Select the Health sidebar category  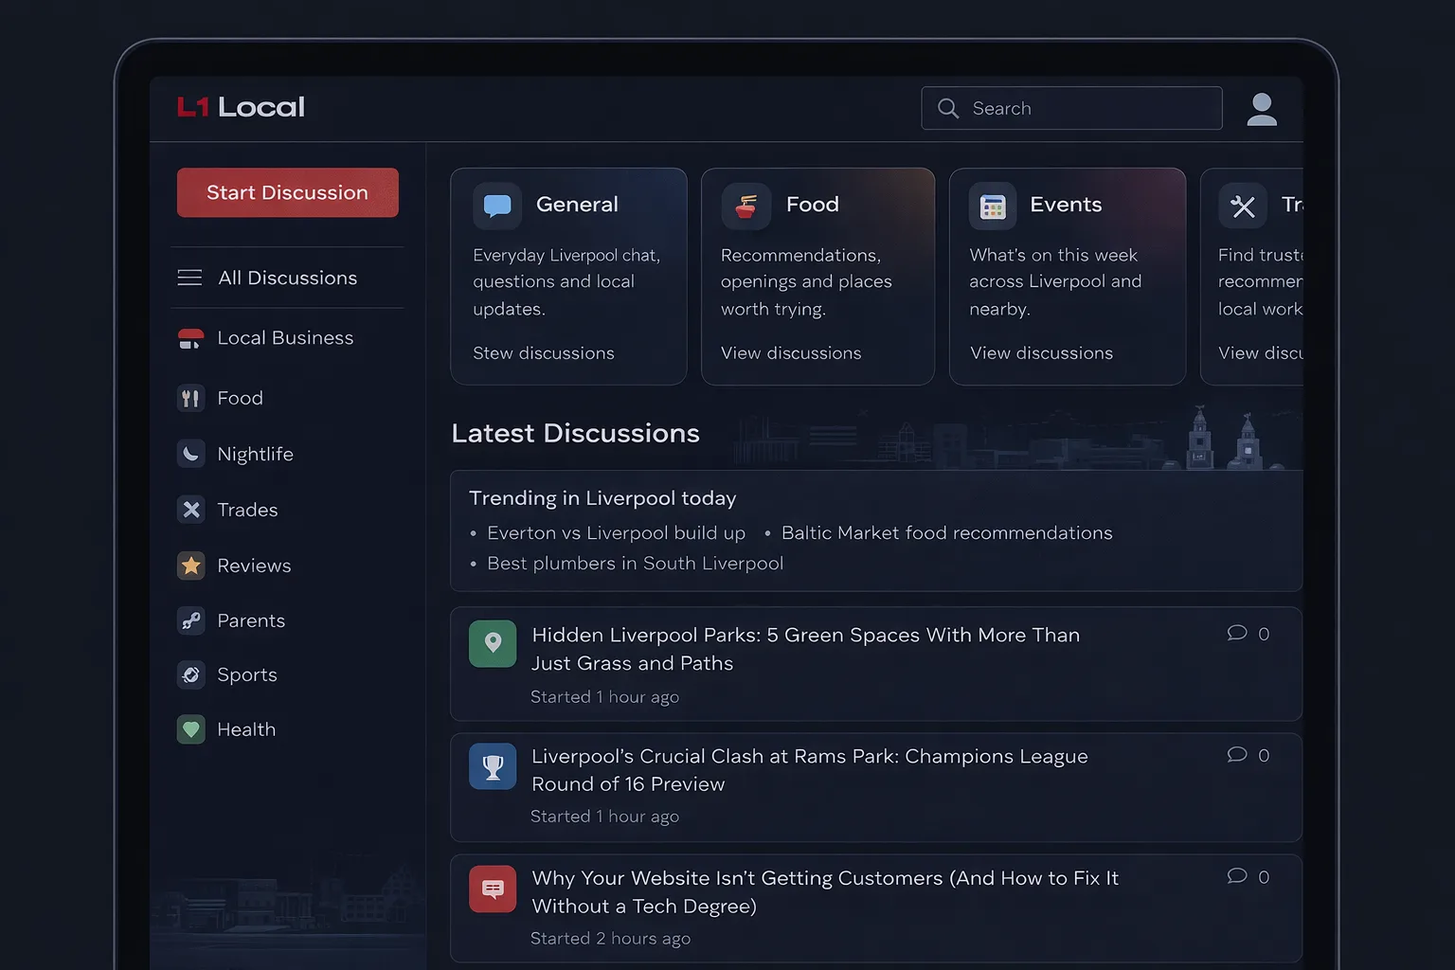click(x=246, y=729)
